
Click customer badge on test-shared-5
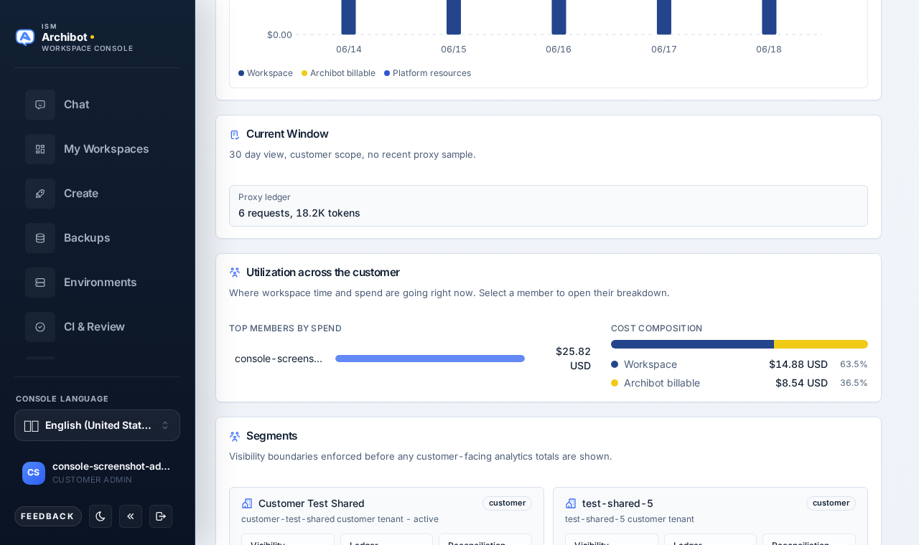click(831, 503)
